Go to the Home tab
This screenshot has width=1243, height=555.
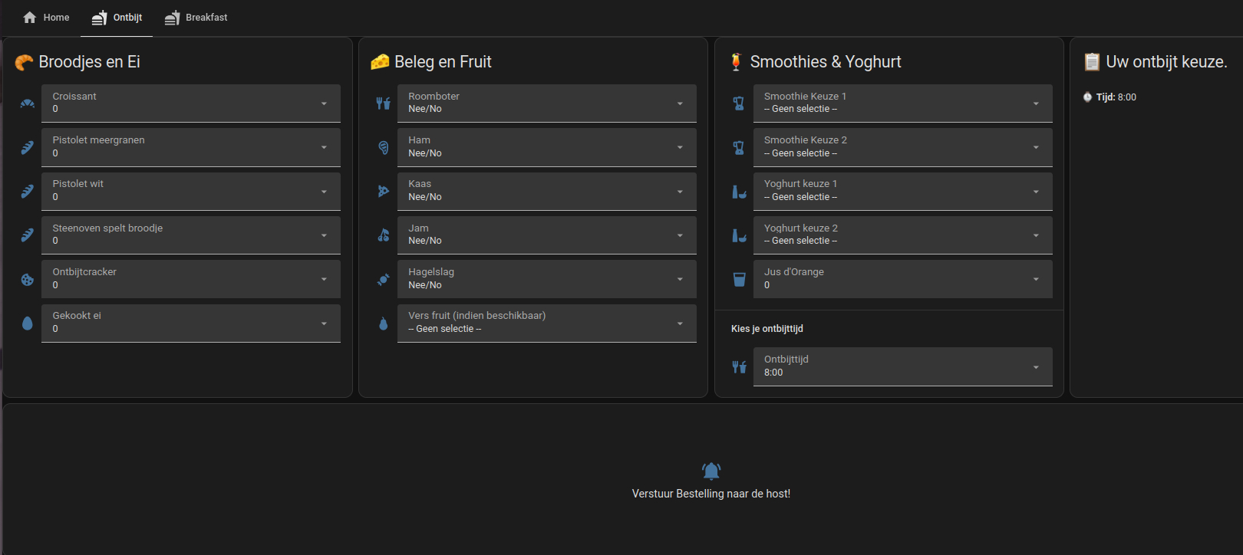(x=46, y=18)
